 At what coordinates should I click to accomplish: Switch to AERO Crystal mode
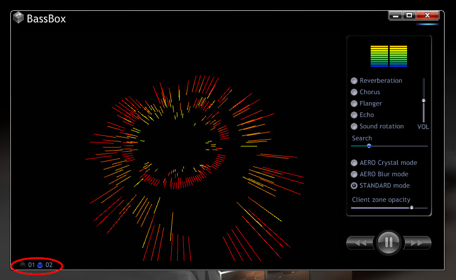click(x=354, y=163)
